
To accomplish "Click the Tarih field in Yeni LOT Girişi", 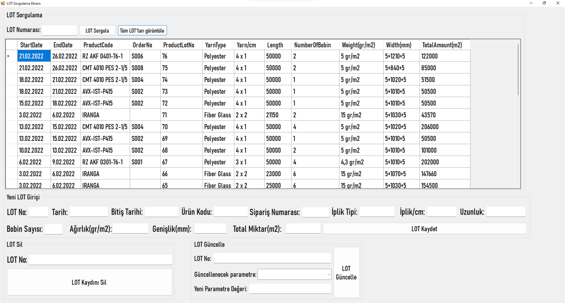I will point(89,212).
